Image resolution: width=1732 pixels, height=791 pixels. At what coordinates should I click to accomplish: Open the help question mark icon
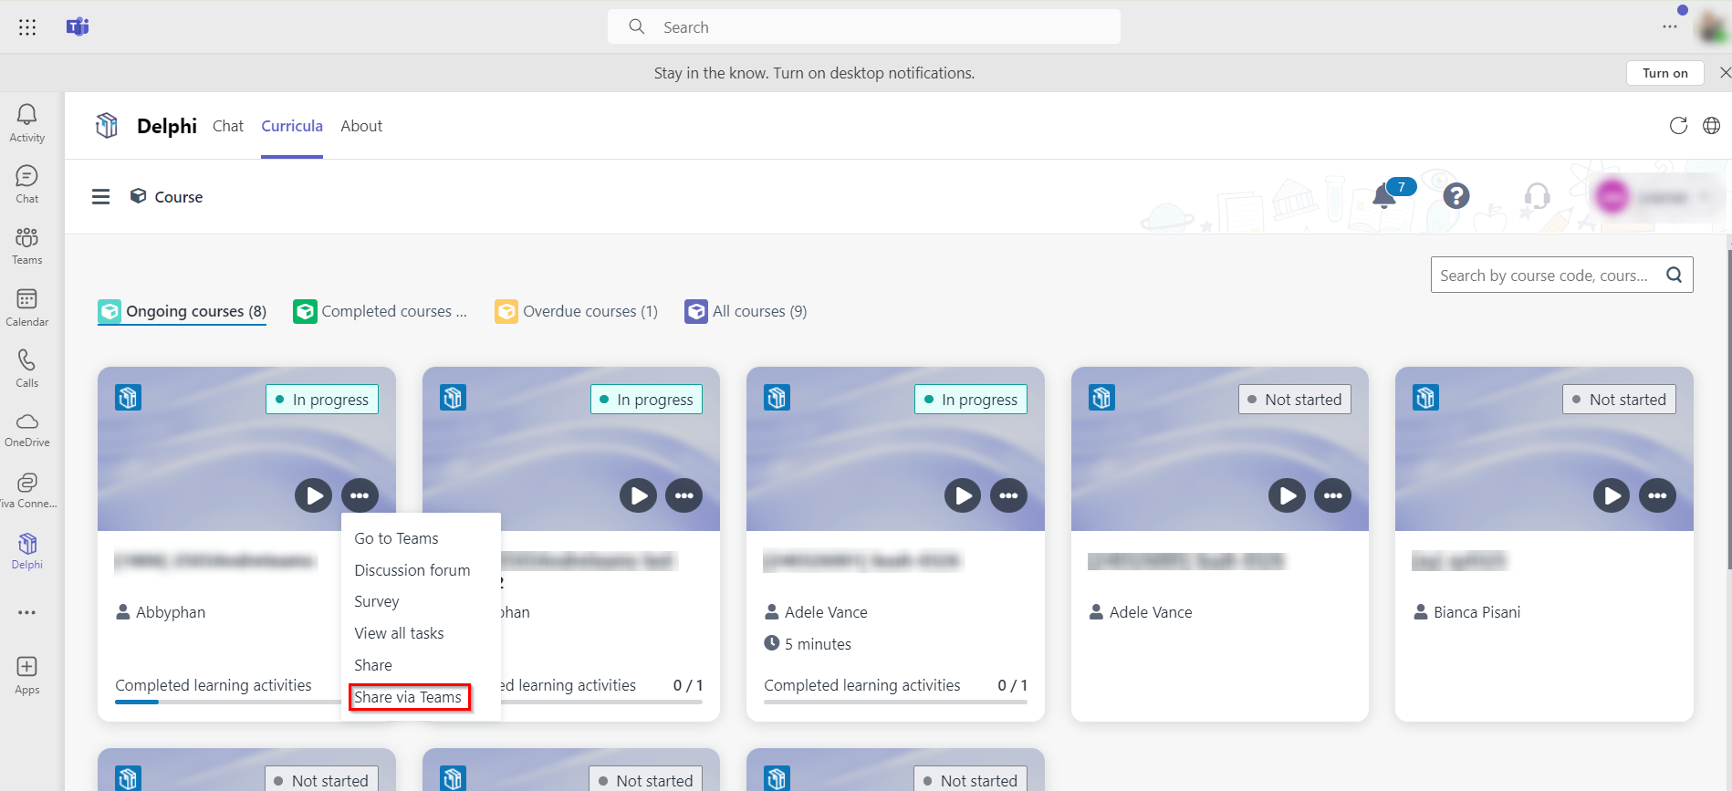[1456, 196]
